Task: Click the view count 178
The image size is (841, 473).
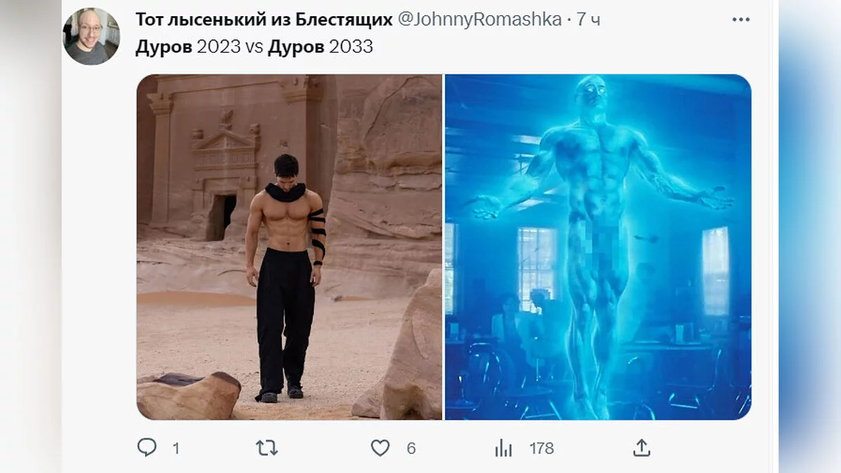Action: [541, 448]
